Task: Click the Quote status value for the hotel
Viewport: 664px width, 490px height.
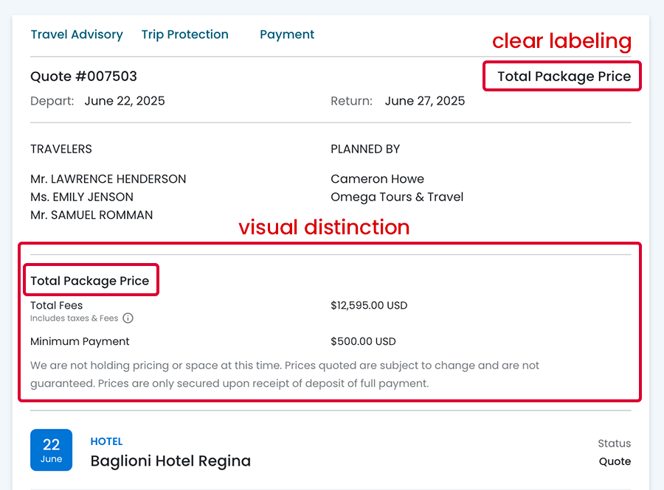Action: click(615, 461)
